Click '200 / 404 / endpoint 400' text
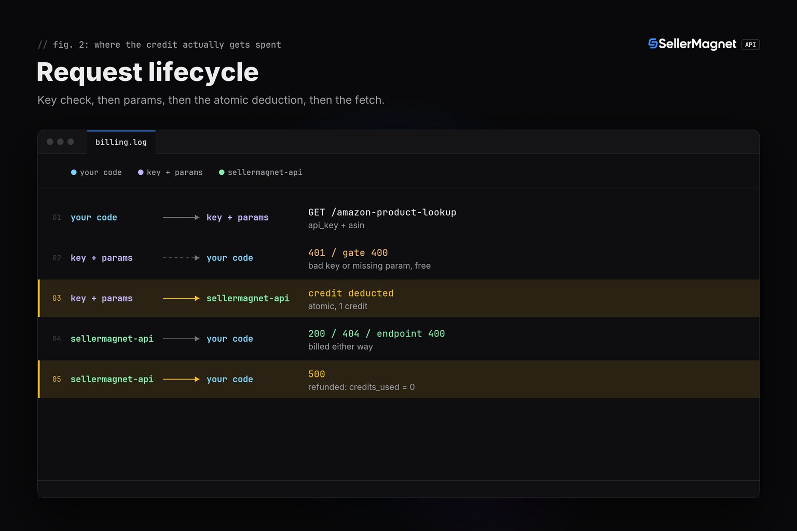This screenshot has width=797, height=531. (376, 333)
